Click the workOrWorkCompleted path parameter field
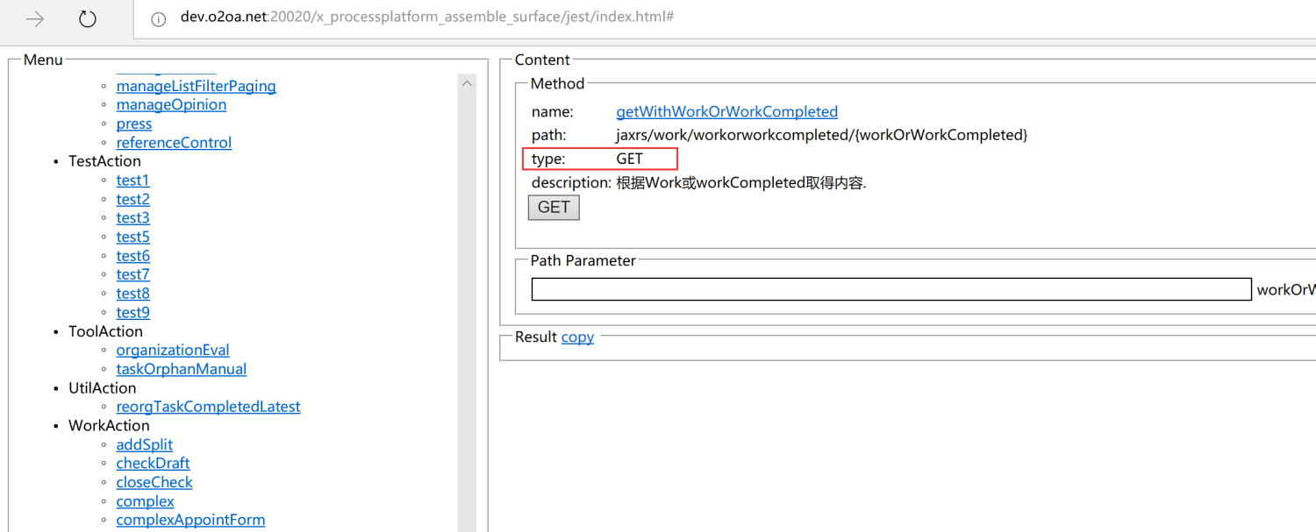 pyautogui.click(x=890, y=289)
